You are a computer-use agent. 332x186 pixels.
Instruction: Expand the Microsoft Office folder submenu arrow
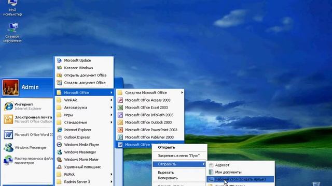click(111, 92)
